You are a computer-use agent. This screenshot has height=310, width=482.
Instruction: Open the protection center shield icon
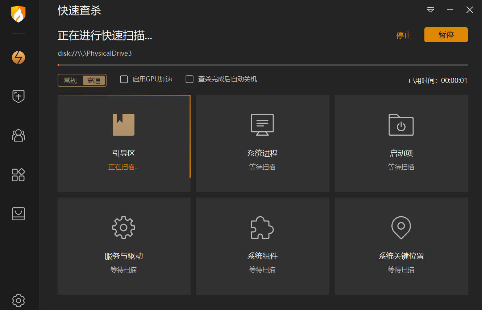[18, 97]
